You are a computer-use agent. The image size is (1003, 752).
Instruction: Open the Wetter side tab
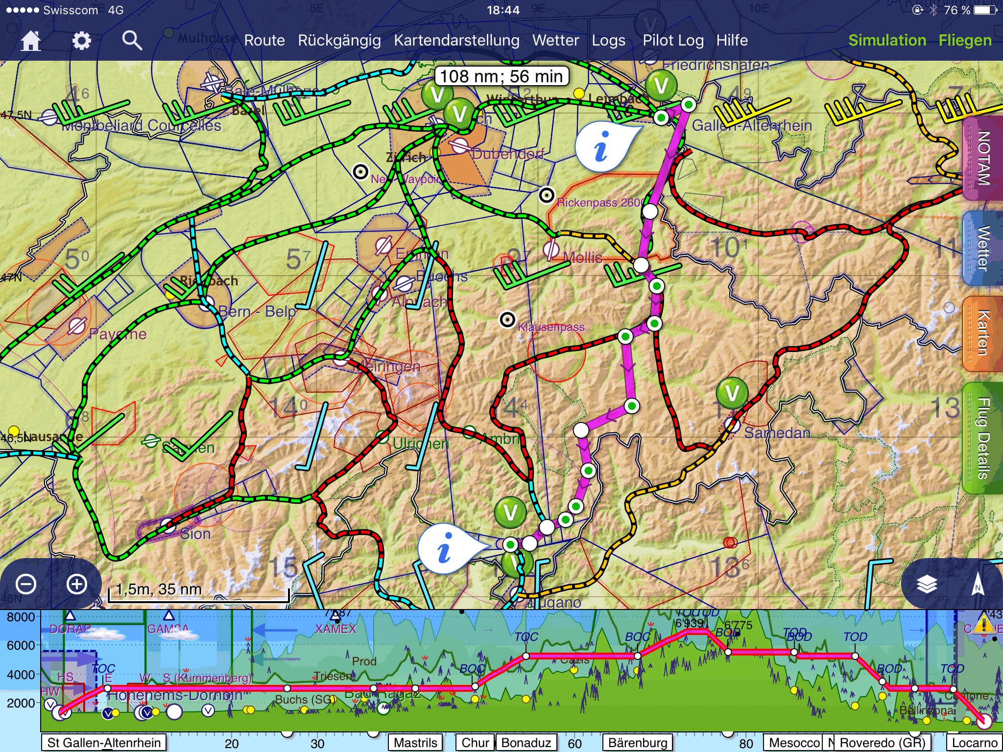click(983, 248)
